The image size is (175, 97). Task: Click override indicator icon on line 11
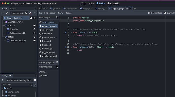(65, 47)
